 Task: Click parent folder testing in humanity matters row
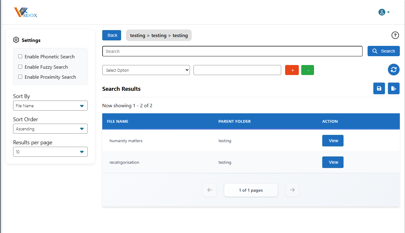pyautogui.click(x=225, y=141)
